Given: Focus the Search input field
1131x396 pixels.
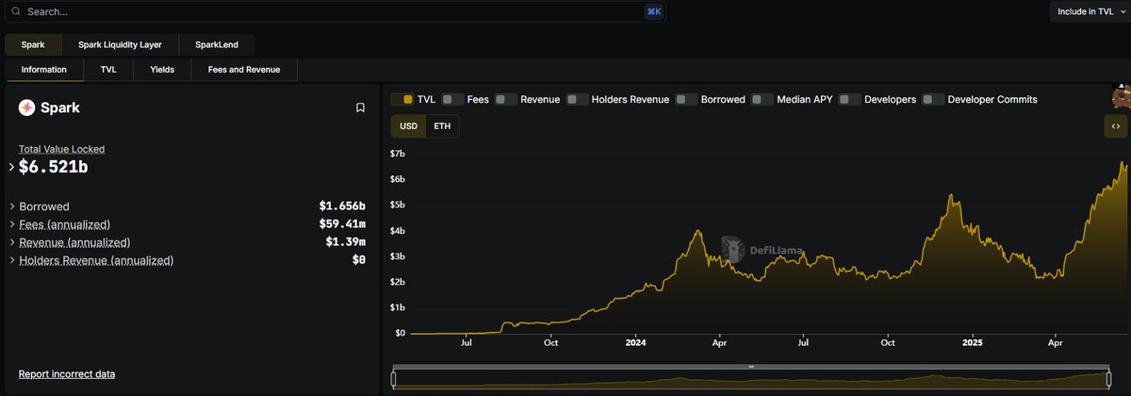Looking at the screenshot, I should point(336,12).
